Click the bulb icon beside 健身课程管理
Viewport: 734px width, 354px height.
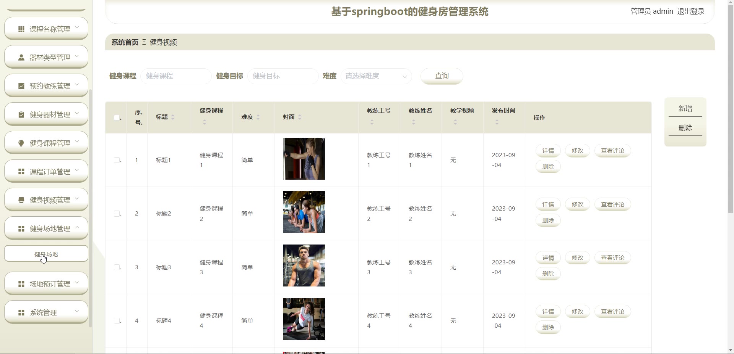(x=21, y=143)
